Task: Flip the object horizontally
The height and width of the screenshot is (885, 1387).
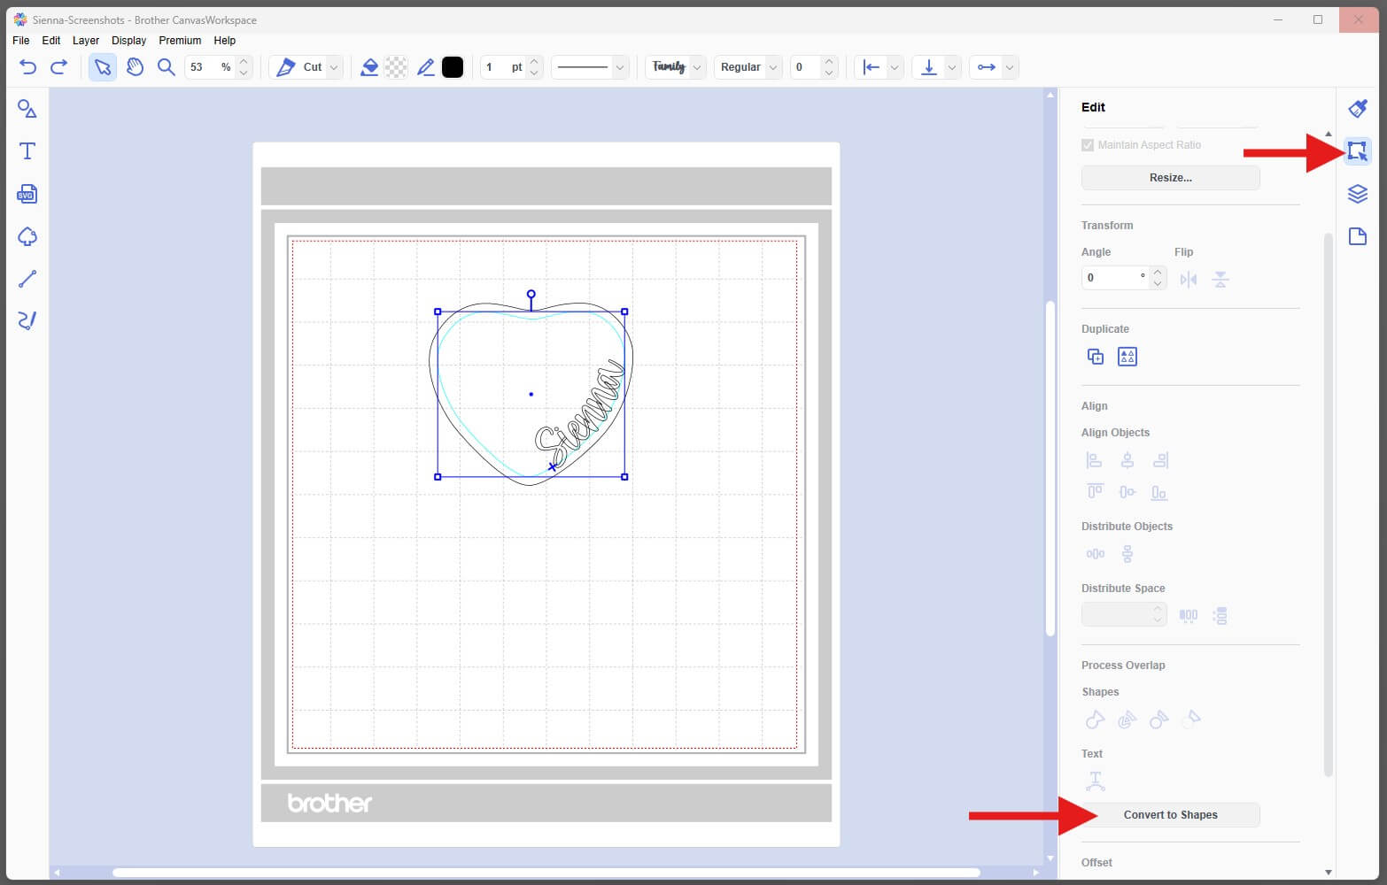Action: tap(1189, 280)
